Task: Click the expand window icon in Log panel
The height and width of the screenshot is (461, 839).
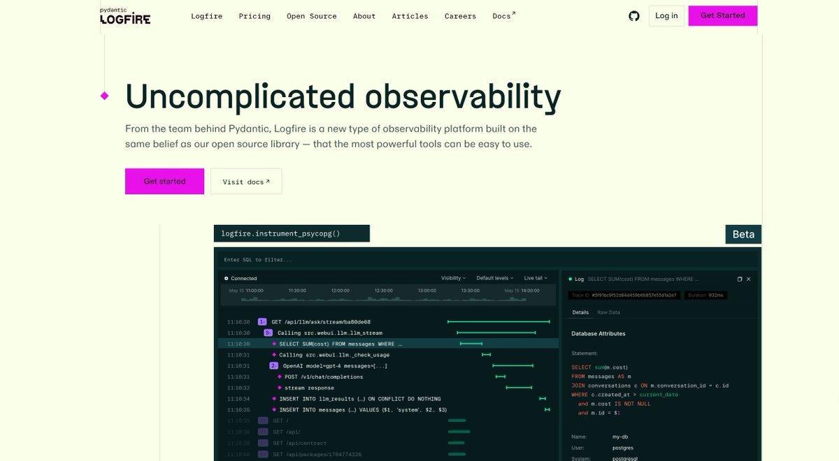Action: pos(739,279)
